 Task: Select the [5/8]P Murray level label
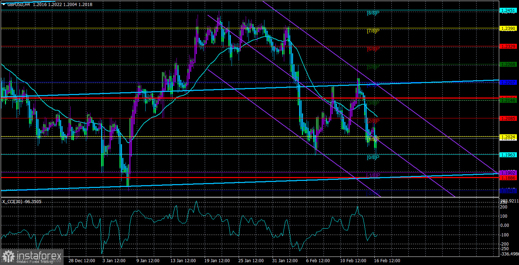373,67
